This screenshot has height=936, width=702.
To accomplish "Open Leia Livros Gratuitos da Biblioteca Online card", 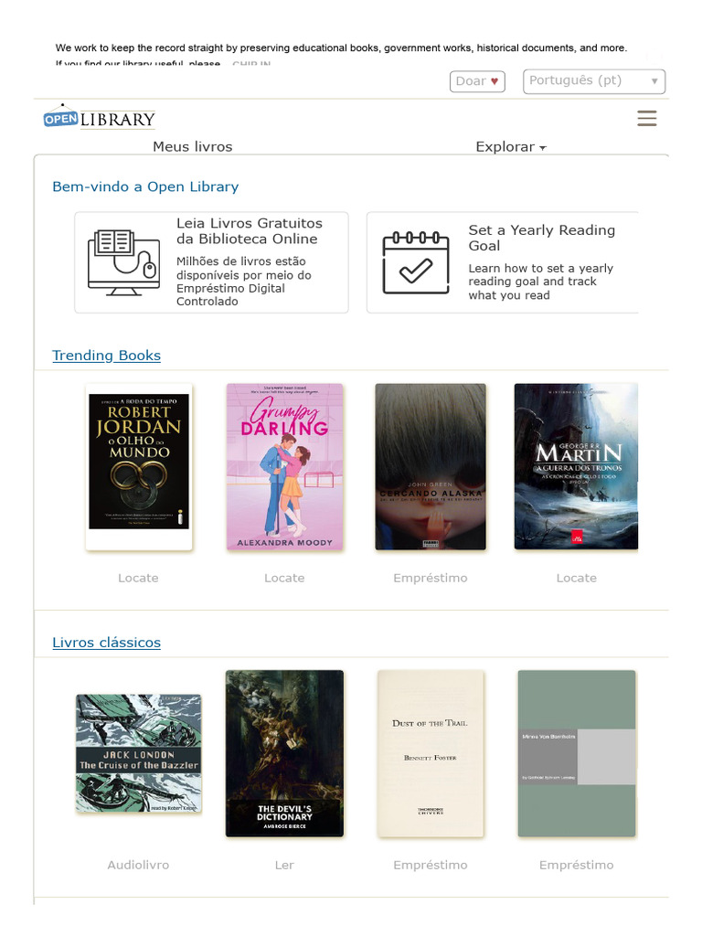I will pos(211,262).
